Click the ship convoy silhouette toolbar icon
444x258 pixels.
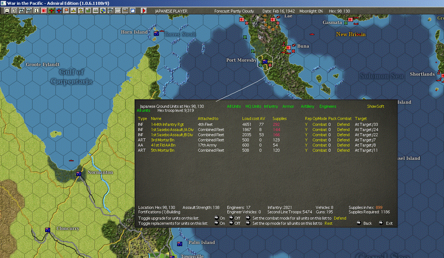[95, 11]
